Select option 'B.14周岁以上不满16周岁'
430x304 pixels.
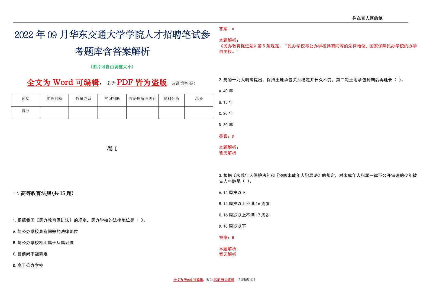244,204
